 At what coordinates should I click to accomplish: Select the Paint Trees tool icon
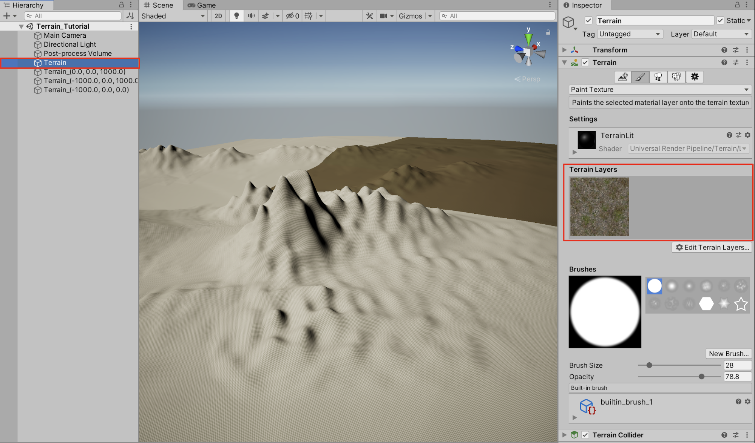[658, 77]
